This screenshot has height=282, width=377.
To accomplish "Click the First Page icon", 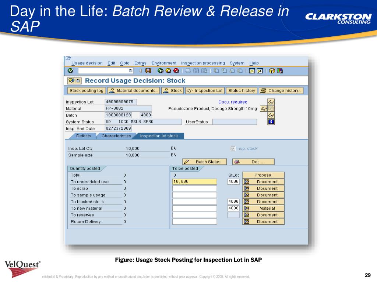I will [216, 71].
